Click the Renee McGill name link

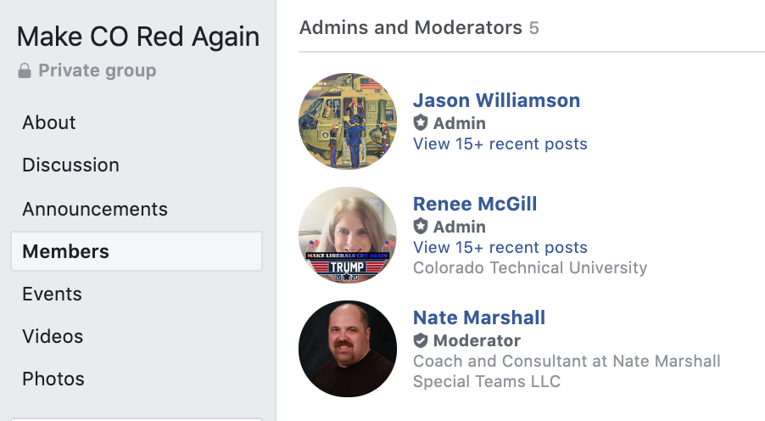click(x=475, y=204)
